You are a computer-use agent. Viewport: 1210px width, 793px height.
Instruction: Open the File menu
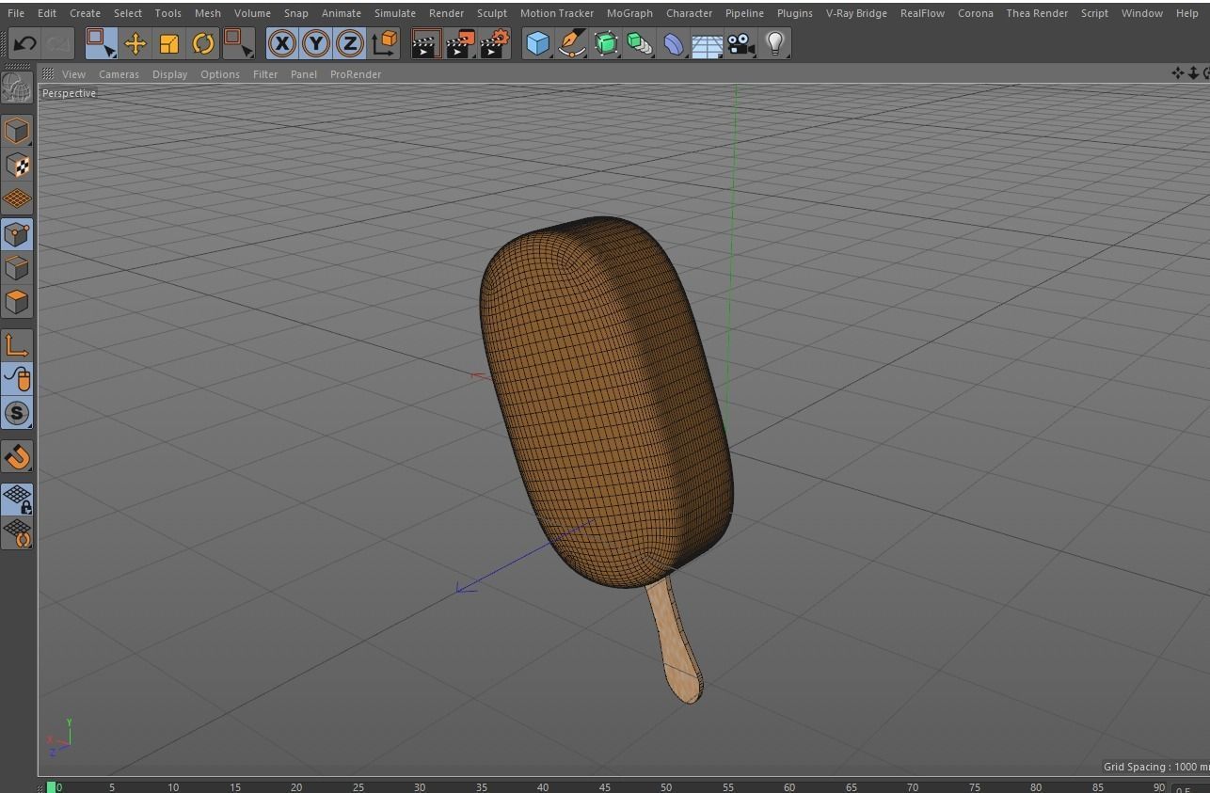tap(16, 13)
